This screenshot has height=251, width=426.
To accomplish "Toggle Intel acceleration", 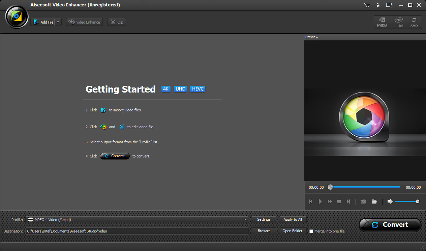I will [399, 22].
